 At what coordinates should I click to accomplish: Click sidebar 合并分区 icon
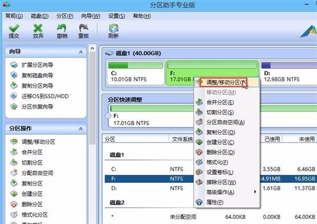coord(14,152)
